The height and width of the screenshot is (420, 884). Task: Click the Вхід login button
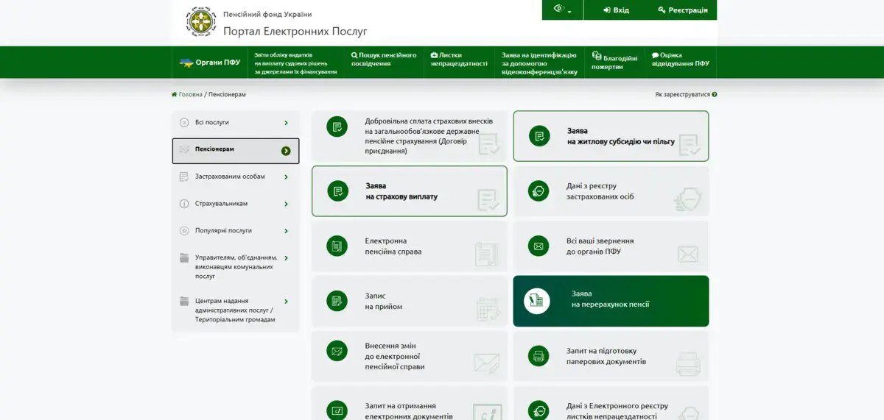coord(616,10)
